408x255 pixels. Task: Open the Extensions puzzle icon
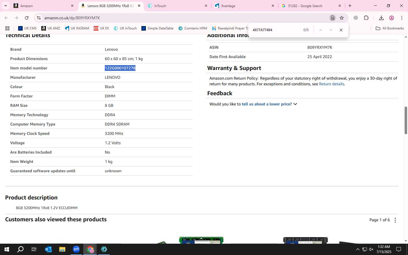(366, 18)
